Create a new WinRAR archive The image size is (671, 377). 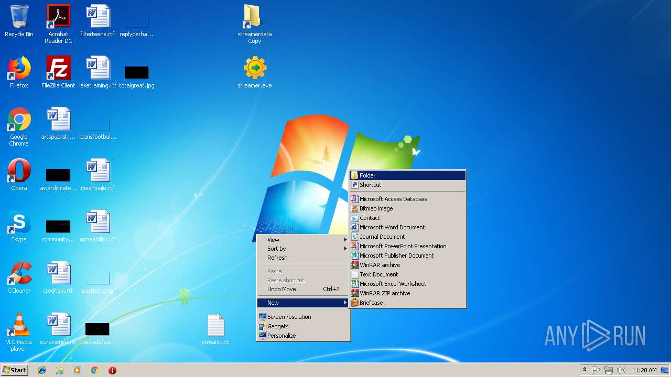pyautogui.click(x=408, y=265)
